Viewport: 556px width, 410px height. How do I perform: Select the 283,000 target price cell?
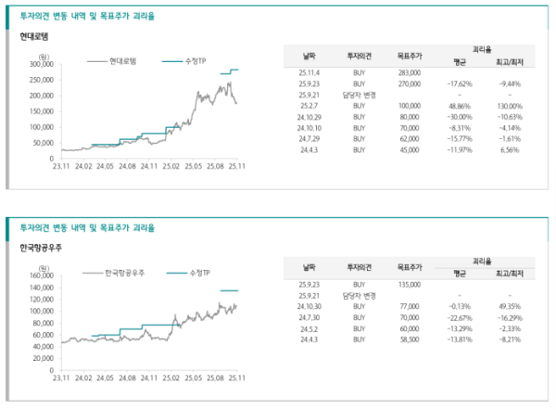(x=408, y=72)
